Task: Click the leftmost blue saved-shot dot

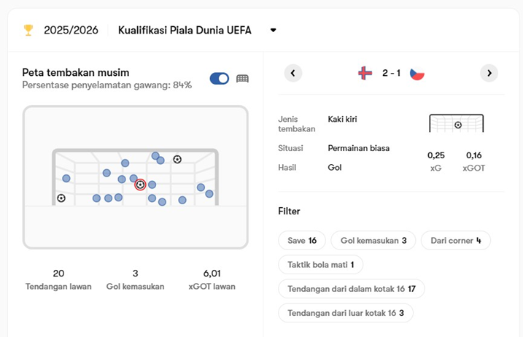Action: click(66, 178)
